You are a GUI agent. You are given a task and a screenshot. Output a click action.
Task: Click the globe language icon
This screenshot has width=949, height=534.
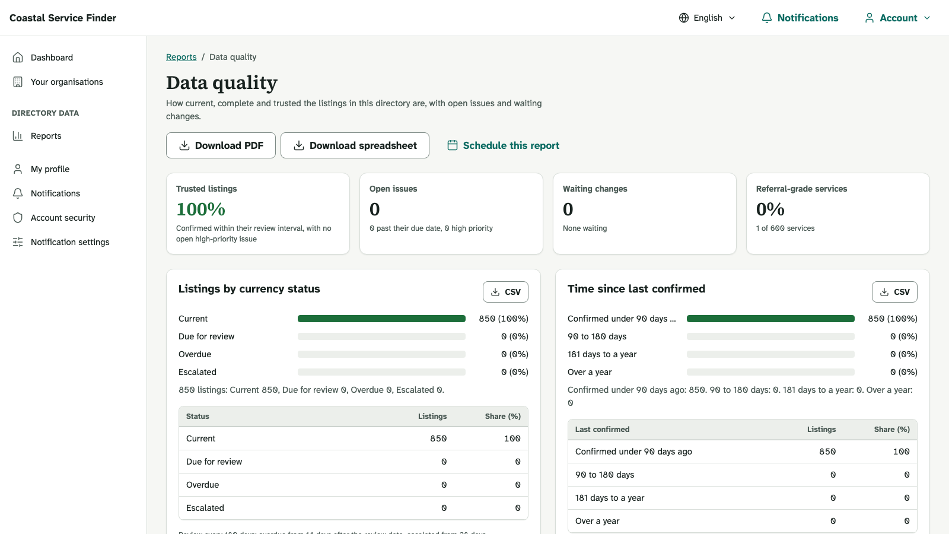684,18
